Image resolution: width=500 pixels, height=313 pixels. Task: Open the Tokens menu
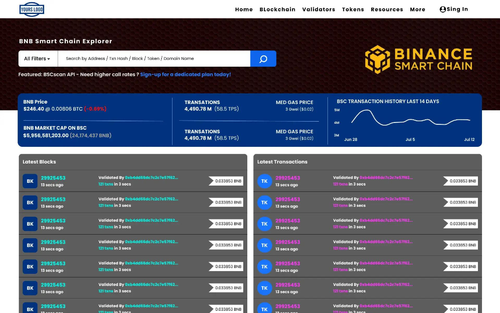click(353, 9)
